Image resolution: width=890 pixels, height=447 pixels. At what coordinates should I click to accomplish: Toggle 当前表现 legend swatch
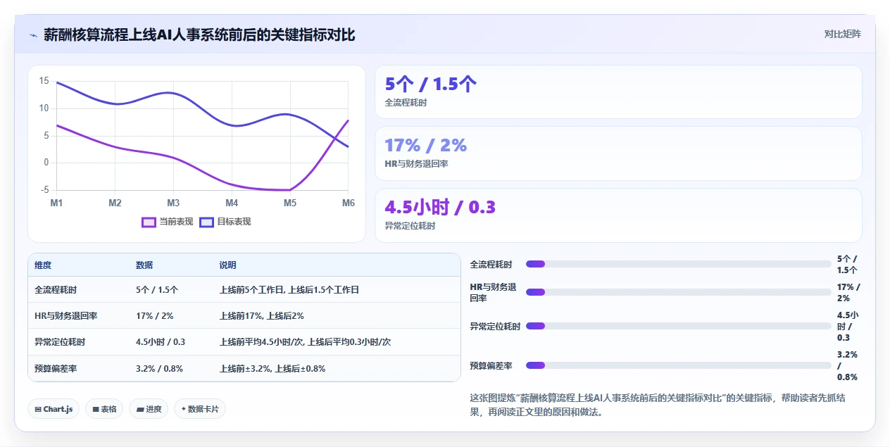tap(149, 222)
